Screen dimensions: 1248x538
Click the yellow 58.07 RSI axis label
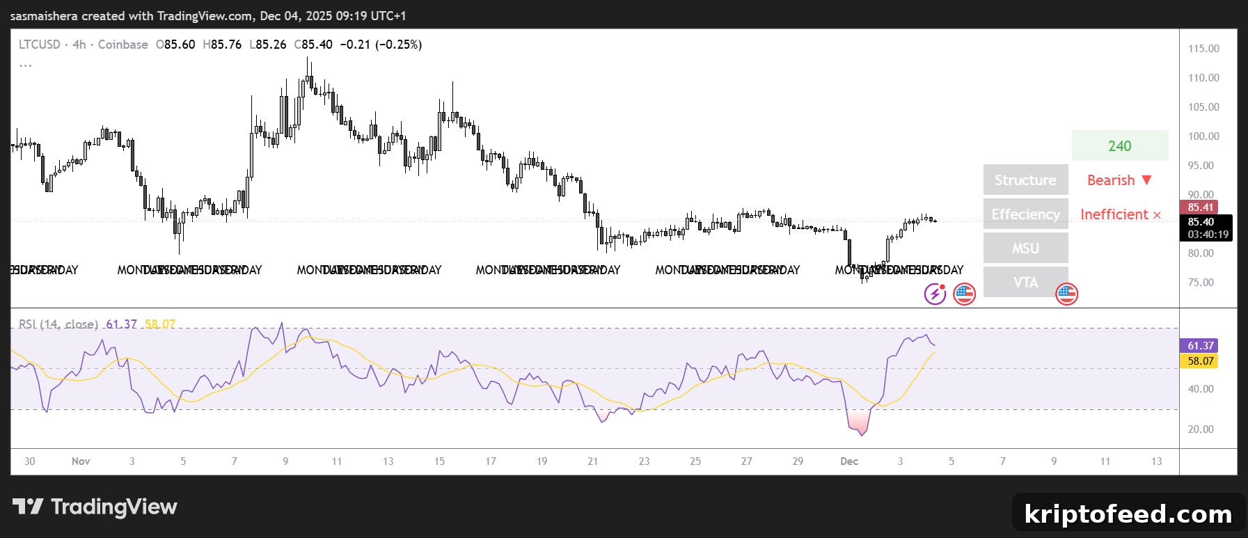1199,361
